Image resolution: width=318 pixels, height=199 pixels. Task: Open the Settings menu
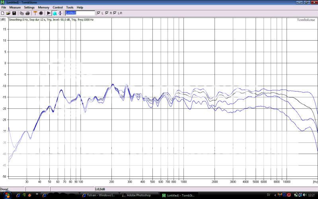point(29,8)
